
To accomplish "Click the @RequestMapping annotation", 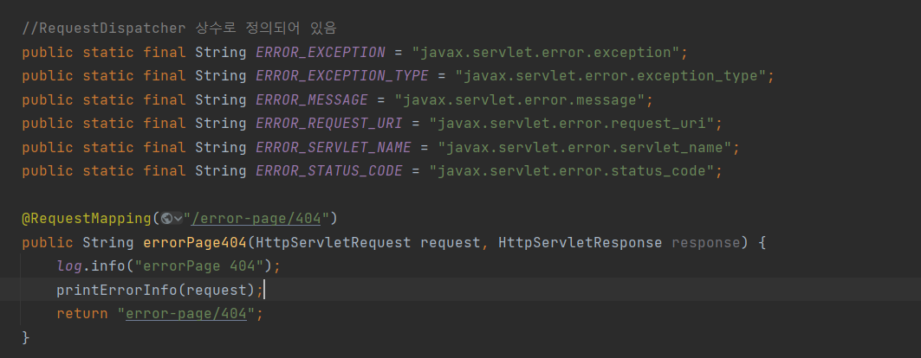I will [87, 219].
